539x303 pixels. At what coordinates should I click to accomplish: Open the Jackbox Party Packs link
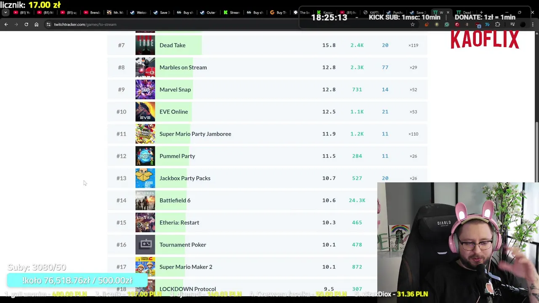click(185, 178)
